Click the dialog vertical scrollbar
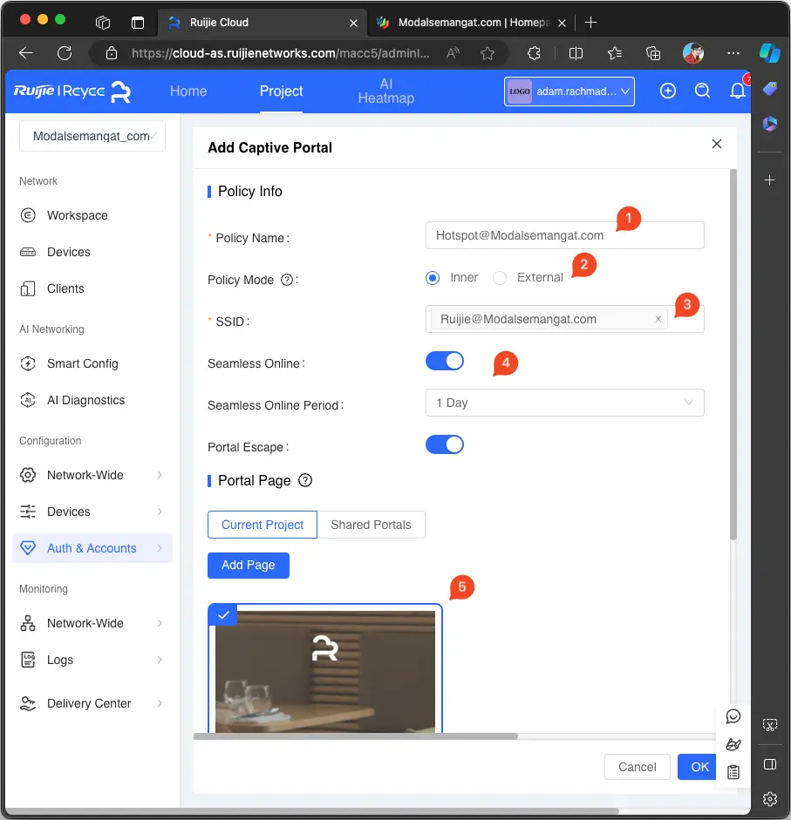This screenshot has height=820, width=791. [x=733, y=355]
